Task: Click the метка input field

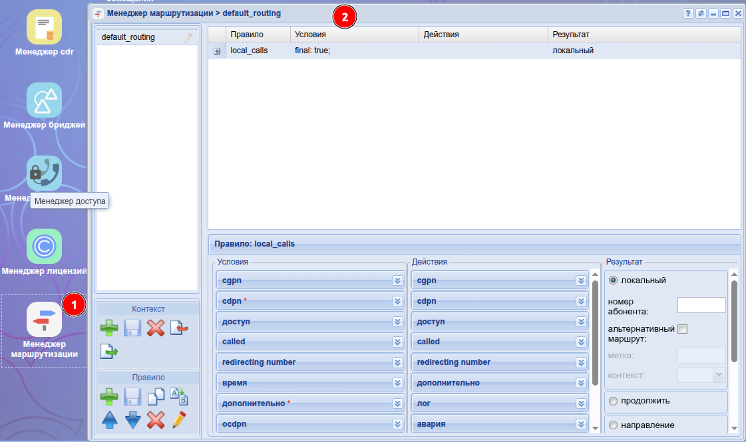Action: [701, 356]
